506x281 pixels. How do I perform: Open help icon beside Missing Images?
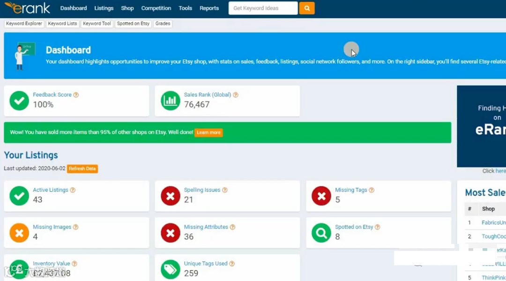pyautogui.click(x=75, y=227)
